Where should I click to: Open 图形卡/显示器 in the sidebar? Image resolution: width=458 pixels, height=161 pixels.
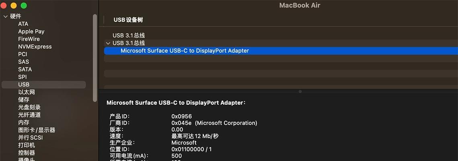pyautogui.click(x=37, y=130)
